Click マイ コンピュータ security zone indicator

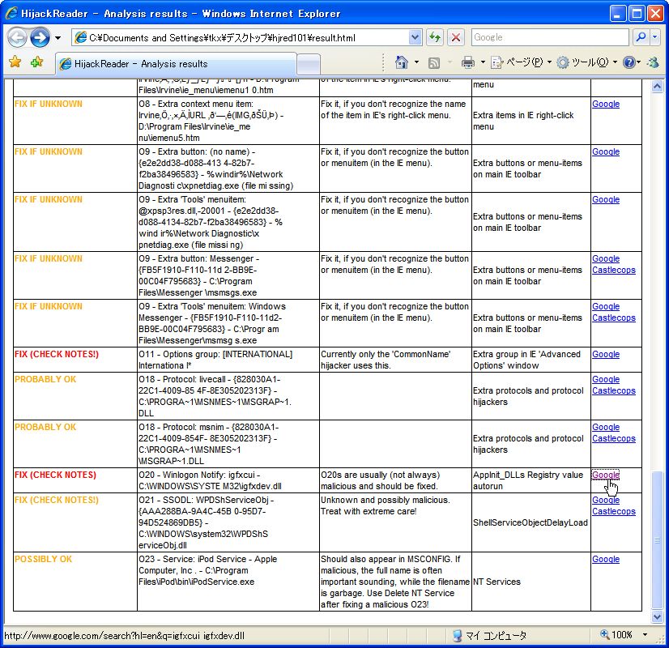[x=489, y=636]
